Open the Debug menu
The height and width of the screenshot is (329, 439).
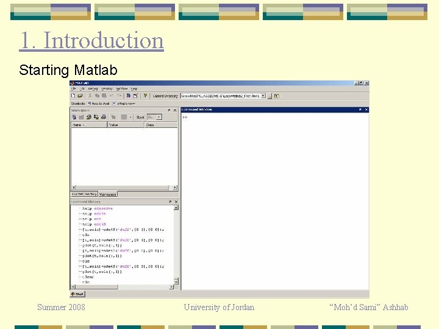93,89
